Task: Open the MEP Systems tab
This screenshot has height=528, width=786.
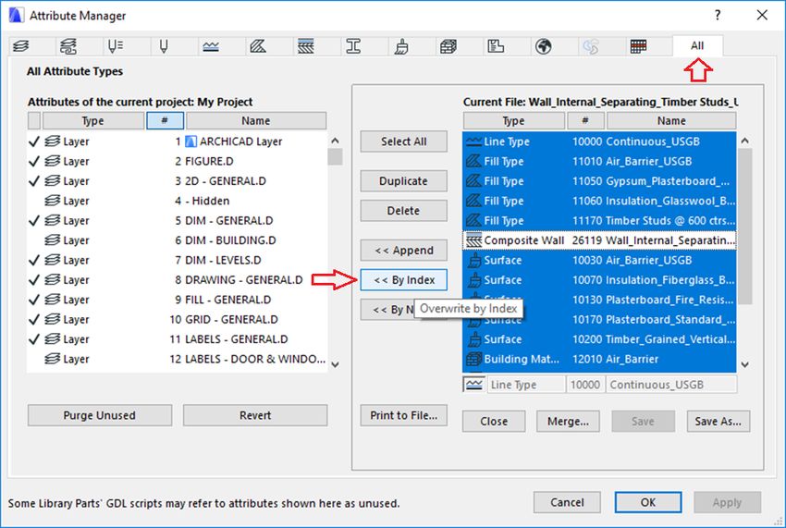Action: point(591,46)
